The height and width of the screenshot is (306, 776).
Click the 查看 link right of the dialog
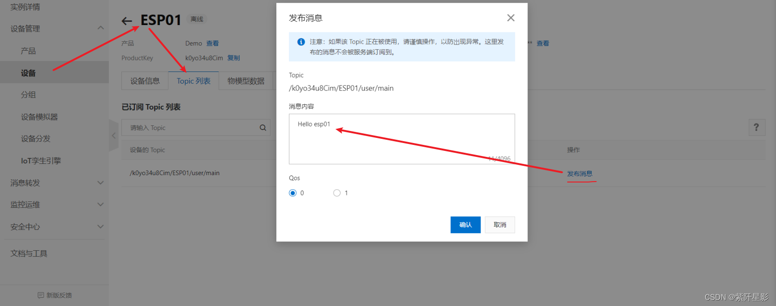pyautogui.click(x=543, y=43)
